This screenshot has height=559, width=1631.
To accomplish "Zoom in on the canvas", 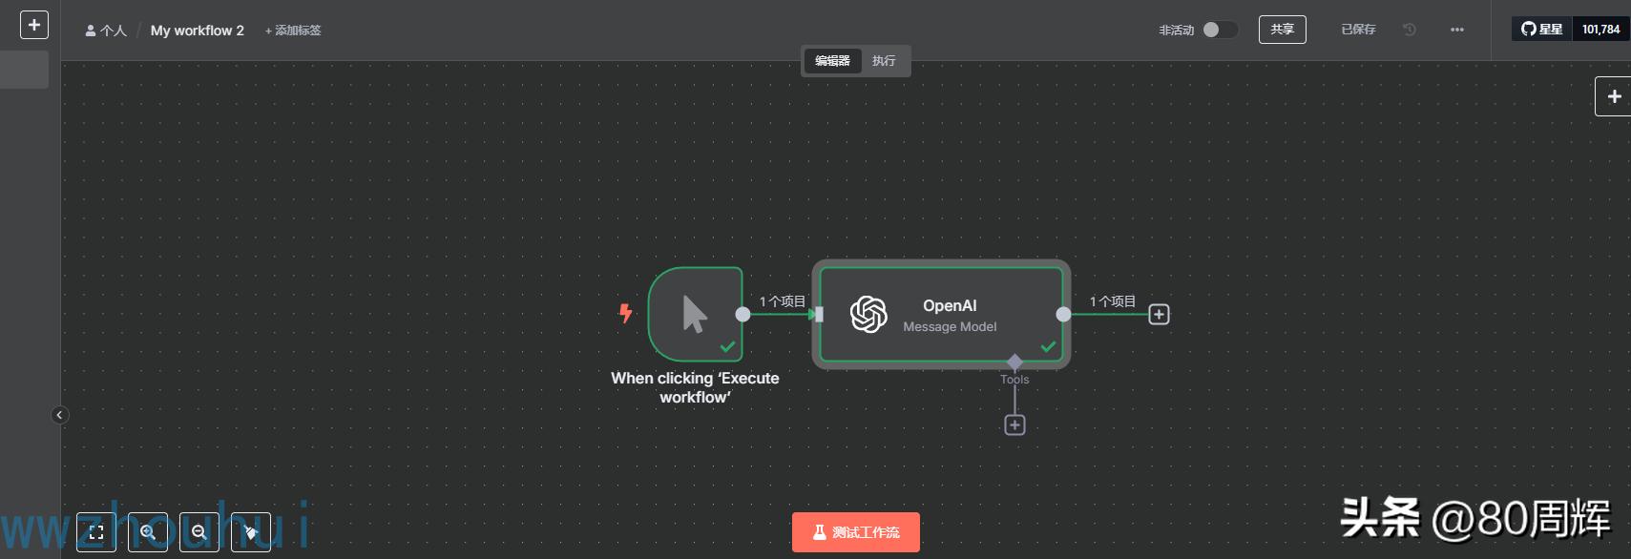I will click(x=148, y=532).
